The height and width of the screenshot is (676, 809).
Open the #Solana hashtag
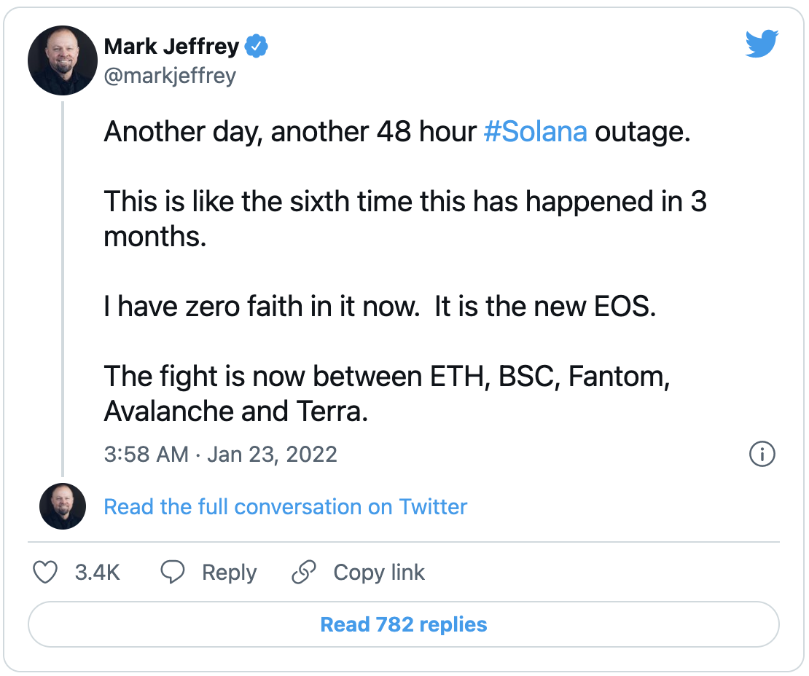[535, 132]
